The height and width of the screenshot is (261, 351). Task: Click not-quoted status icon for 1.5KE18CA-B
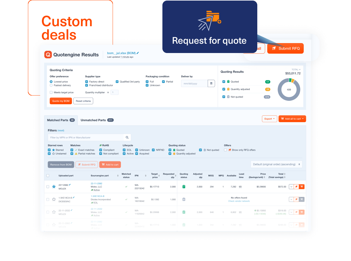click(x=184, y=200)
